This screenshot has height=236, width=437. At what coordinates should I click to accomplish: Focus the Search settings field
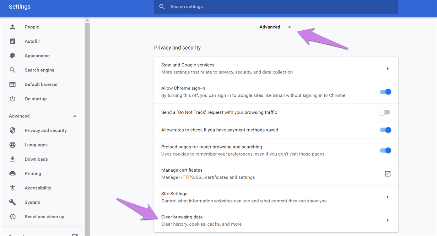pos(276,7)
